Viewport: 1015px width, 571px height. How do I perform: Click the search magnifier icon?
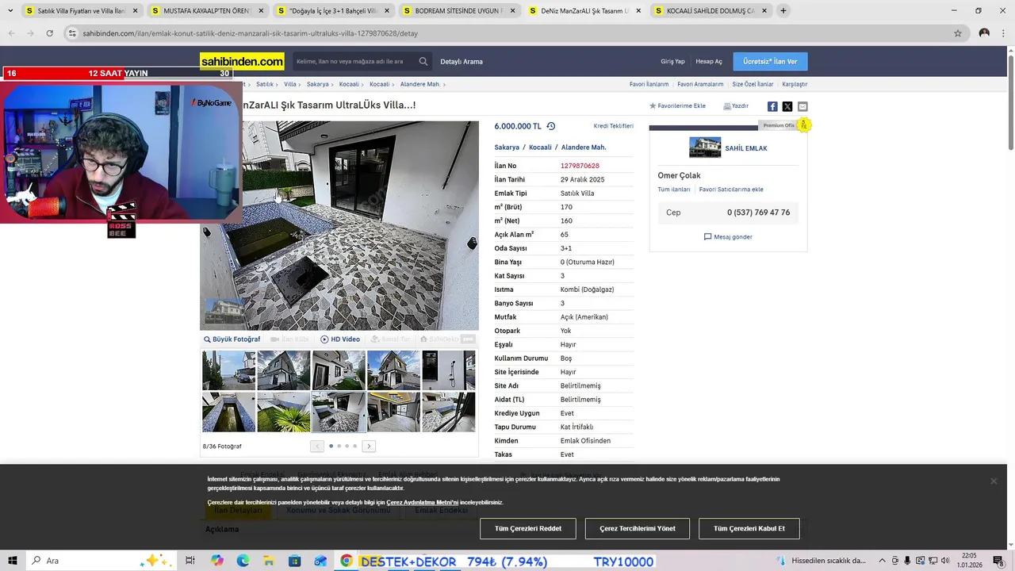click(x=423, y=61)
